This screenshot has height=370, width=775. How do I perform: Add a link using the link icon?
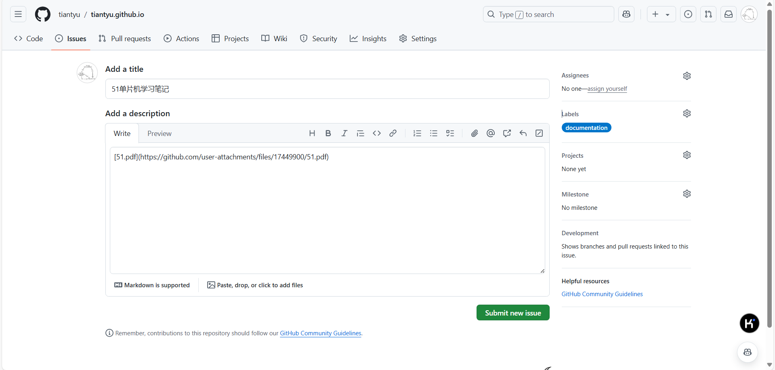[x=393, y=133]
